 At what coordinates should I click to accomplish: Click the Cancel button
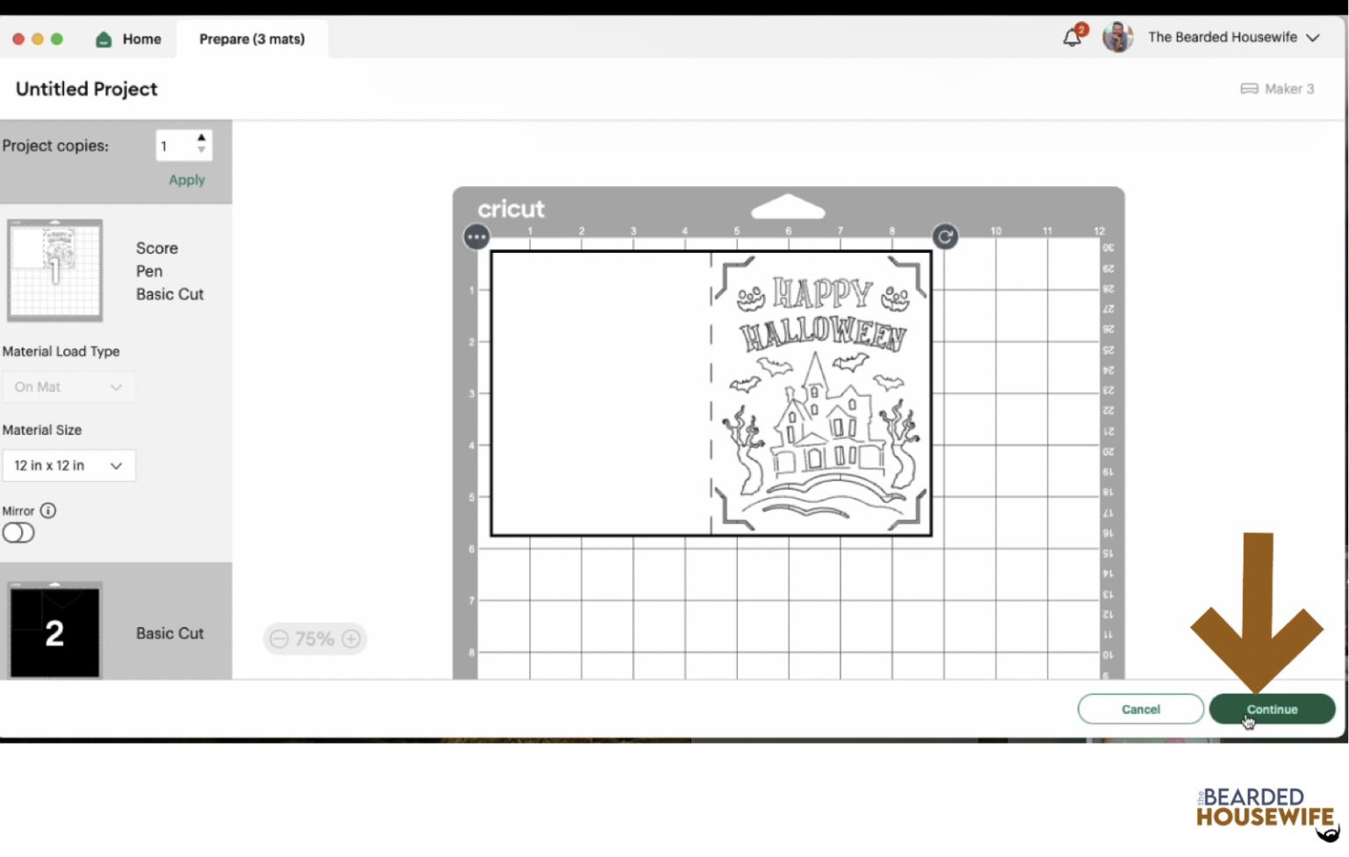pyautogui.click(x=1140, y=709)
